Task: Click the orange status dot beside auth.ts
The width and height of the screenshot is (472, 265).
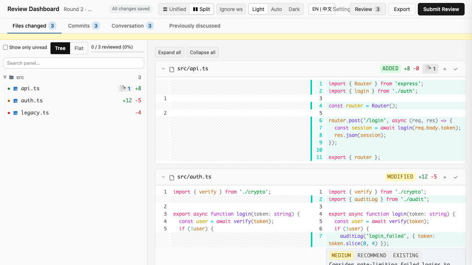Action: tap(9, 101)
